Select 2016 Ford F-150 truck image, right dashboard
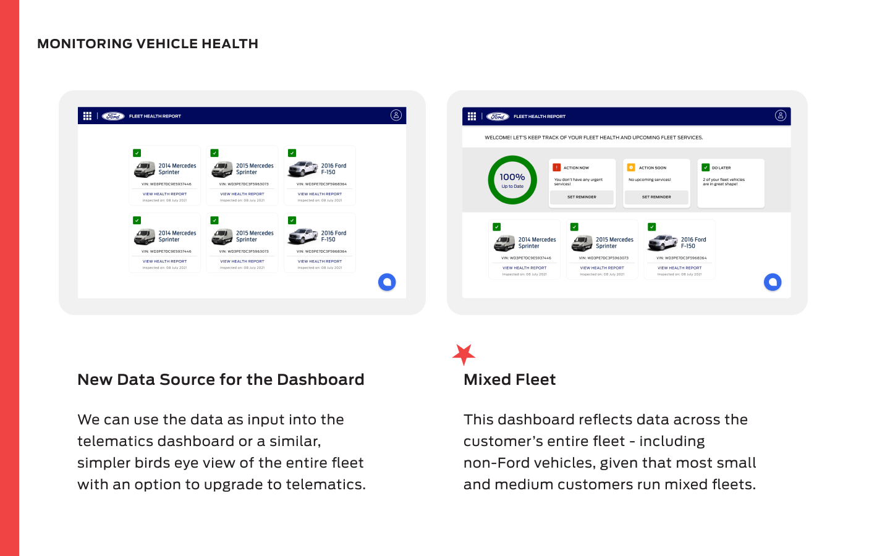Image resolution: width=890 pixels, height=556 pixels. coord(663,243)
